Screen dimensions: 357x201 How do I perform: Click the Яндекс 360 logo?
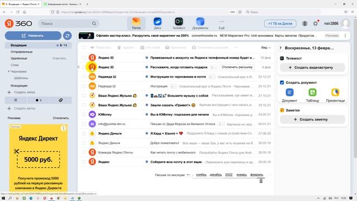click(18, 23)
